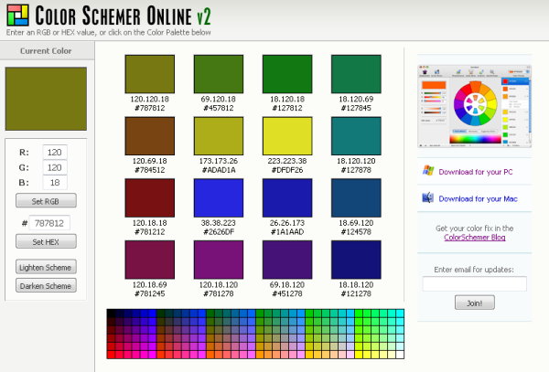Click the Lighten Scheme button
This screenshot has width=549, height=372.
point(46,267)
